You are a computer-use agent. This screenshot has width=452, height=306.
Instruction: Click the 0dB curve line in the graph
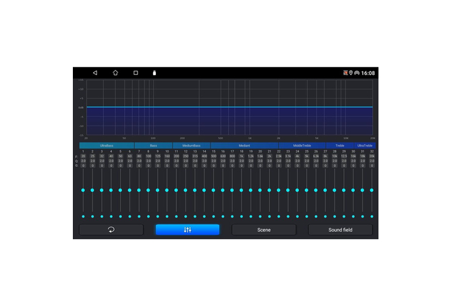229,107
